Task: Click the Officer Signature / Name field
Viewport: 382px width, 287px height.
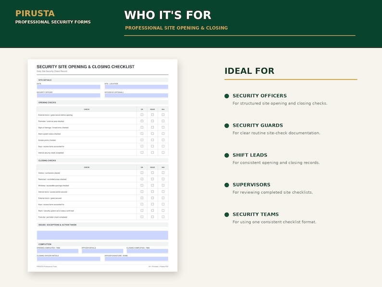Action: [x=137, y=259]
